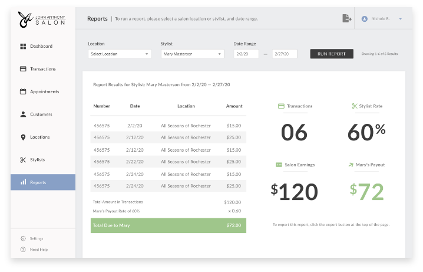Click the end date field 2/27/20
The image size is (423, 272).
coord(285,54)
